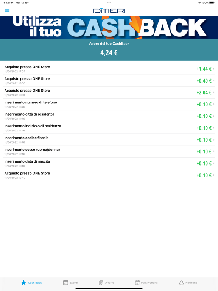
Task: Switch to the Notifiche tab label
Action: tap(191, 283)
